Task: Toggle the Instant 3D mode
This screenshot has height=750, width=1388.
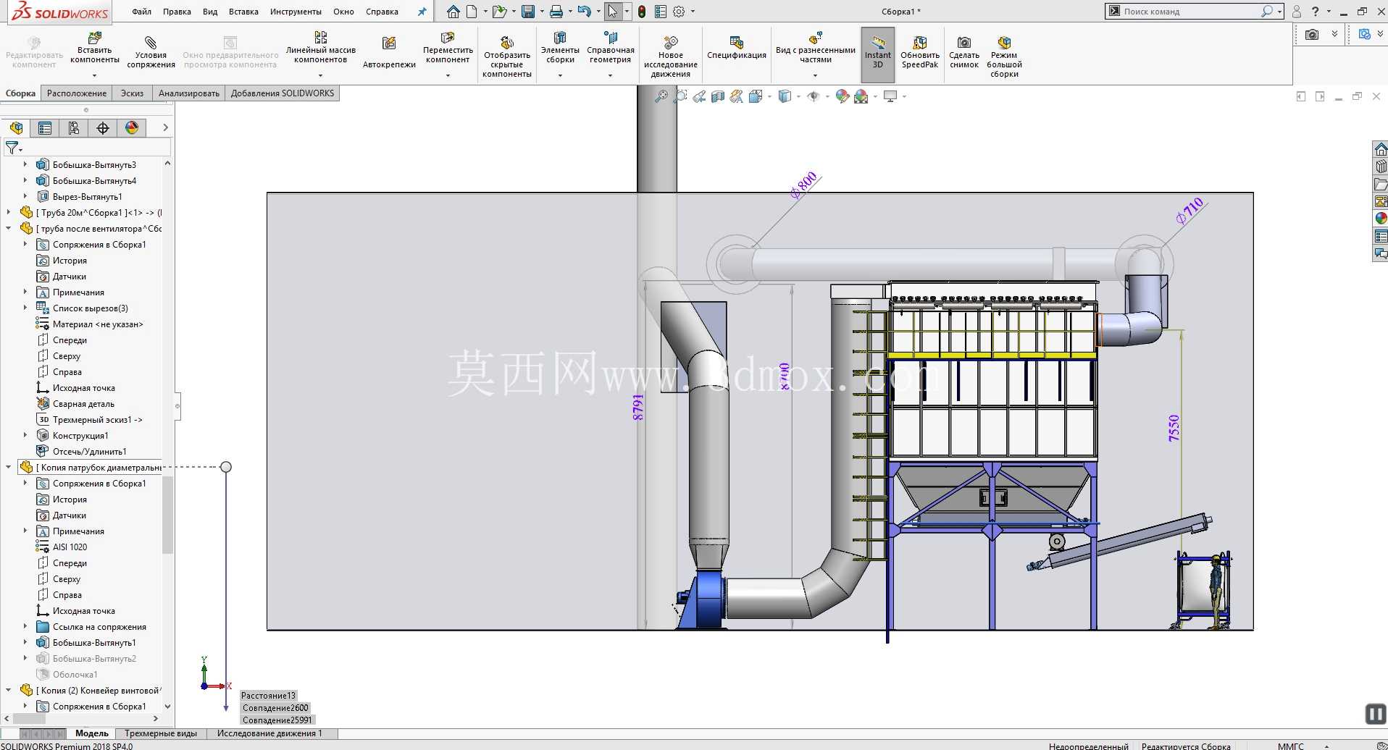Action: tap(877, 53)
